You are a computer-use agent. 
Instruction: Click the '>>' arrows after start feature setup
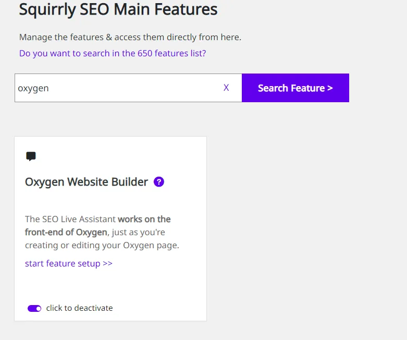tap(107, 263)
